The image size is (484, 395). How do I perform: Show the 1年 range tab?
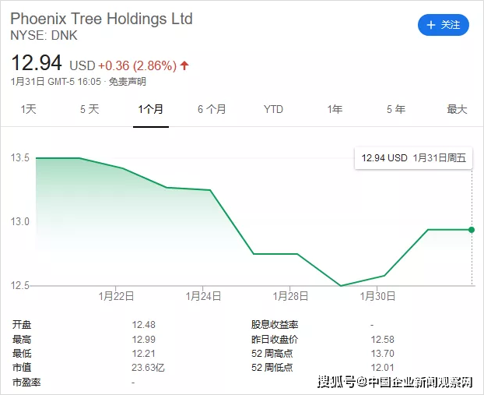(x=335, y=109)
